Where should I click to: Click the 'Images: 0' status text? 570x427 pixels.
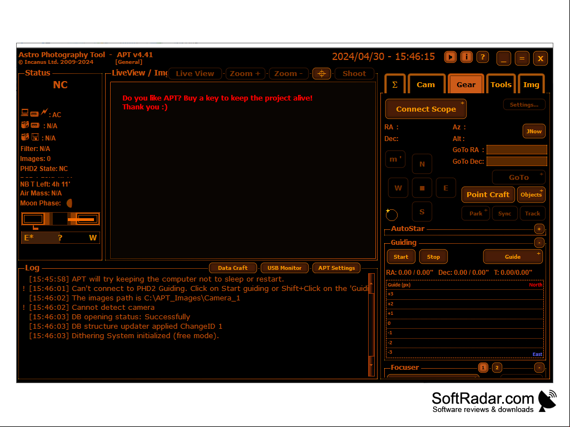35,159
